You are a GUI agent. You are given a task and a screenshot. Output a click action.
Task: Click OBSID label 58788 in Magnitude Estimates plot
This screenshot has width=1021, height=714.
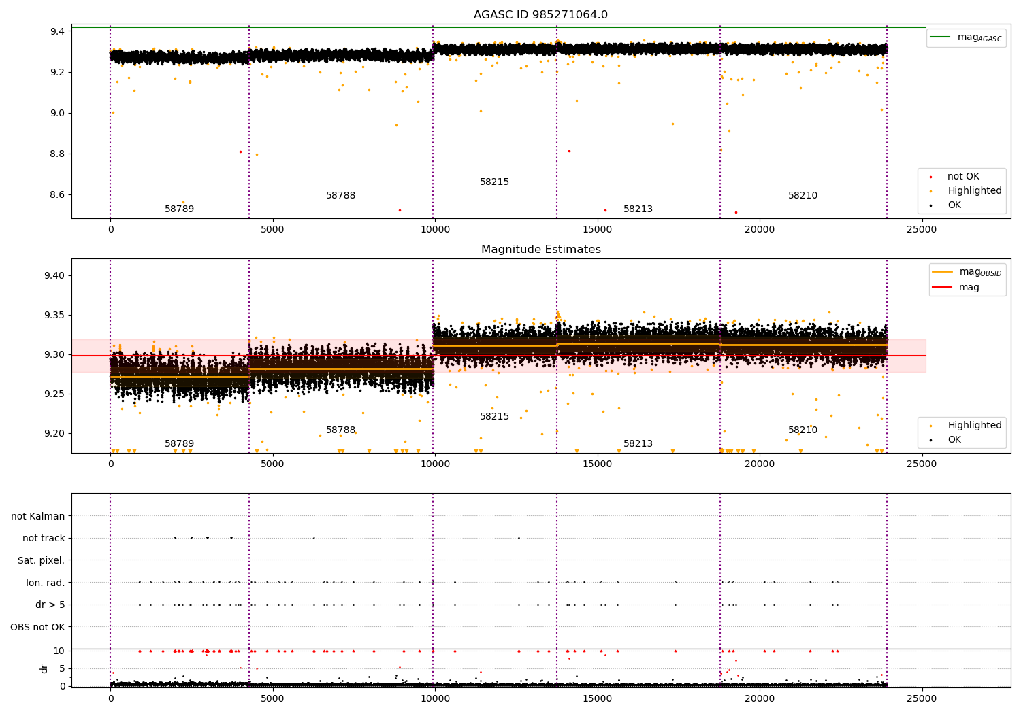tap(340, 430)
